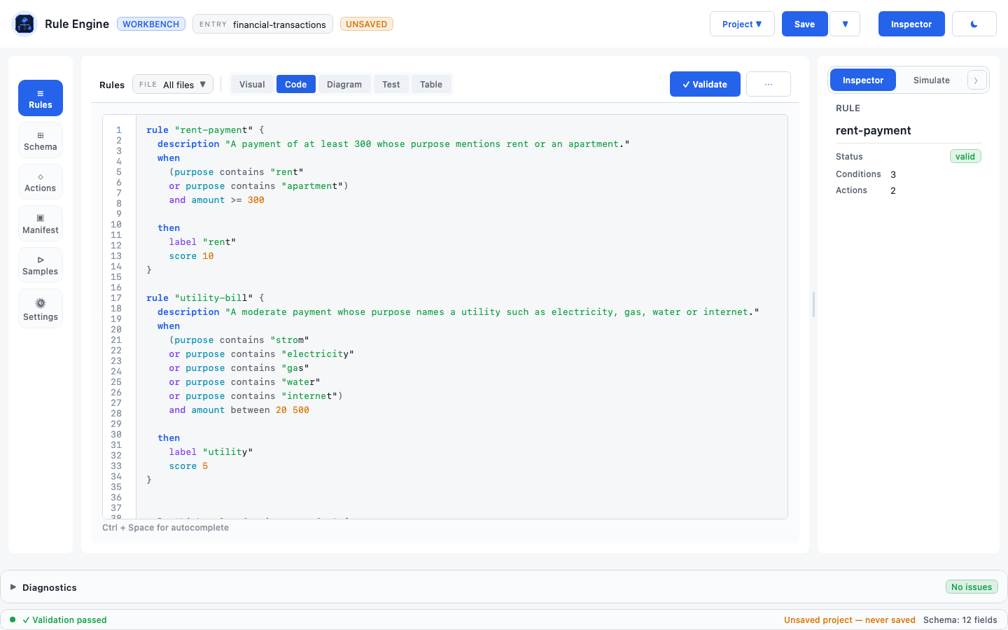This screenshot has width=1008, height=630.
Task: Click the rent-payment rule title in inspector
Action: click(873, 130)
